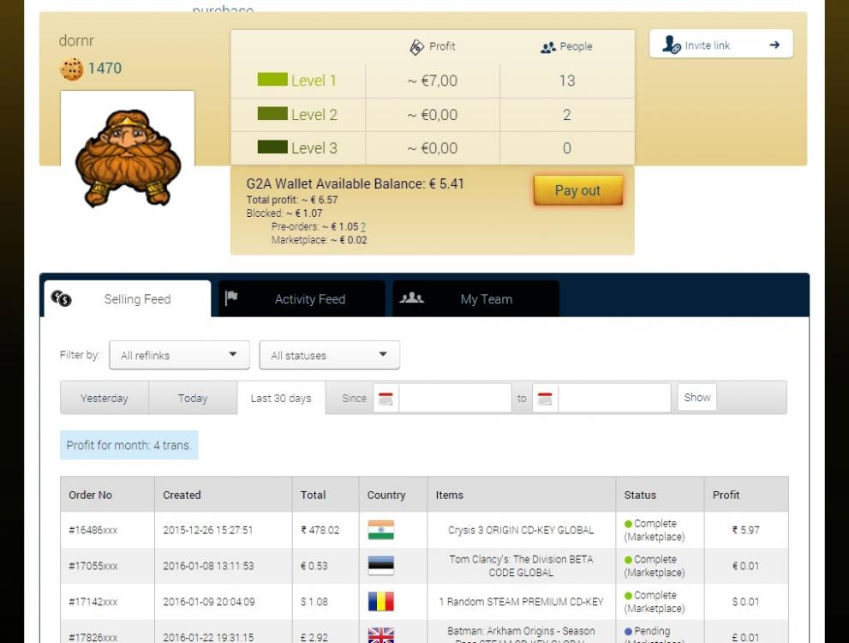Open the Invite link button
This screenshot has width=849, height=643.
pyautogui.click(x=720, y=45)
